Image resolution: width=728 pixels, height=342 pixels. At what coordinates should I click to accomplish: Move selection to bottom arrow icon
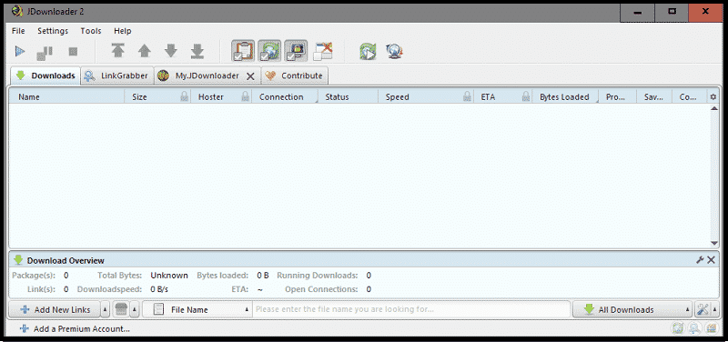[x=197, y=51]
